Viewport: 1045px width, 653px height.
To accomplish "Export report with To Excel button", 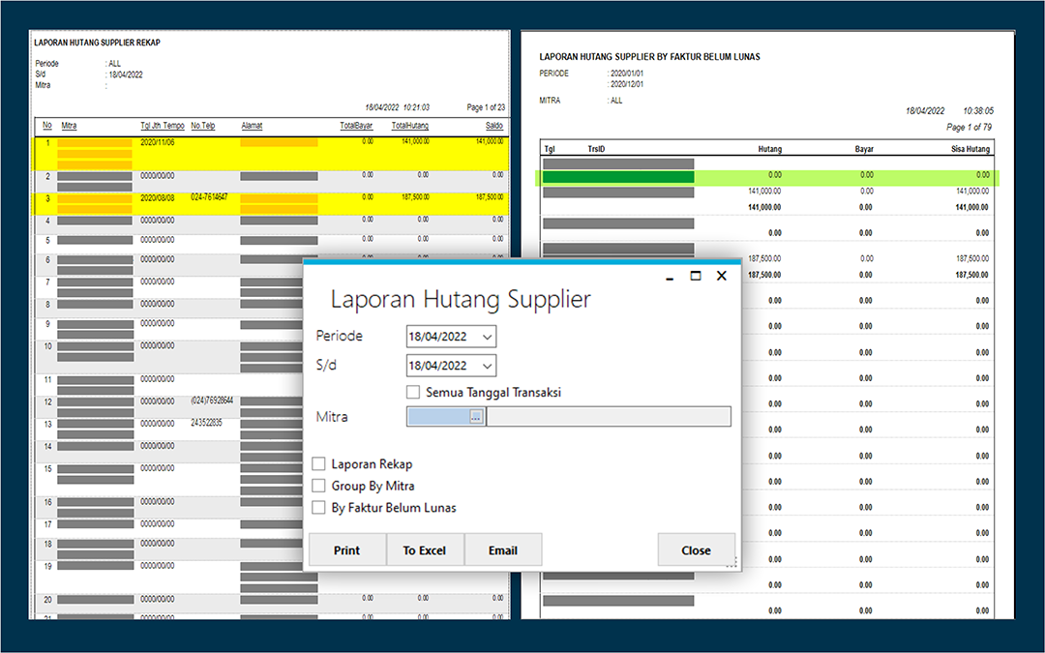I will pos(425,549).
